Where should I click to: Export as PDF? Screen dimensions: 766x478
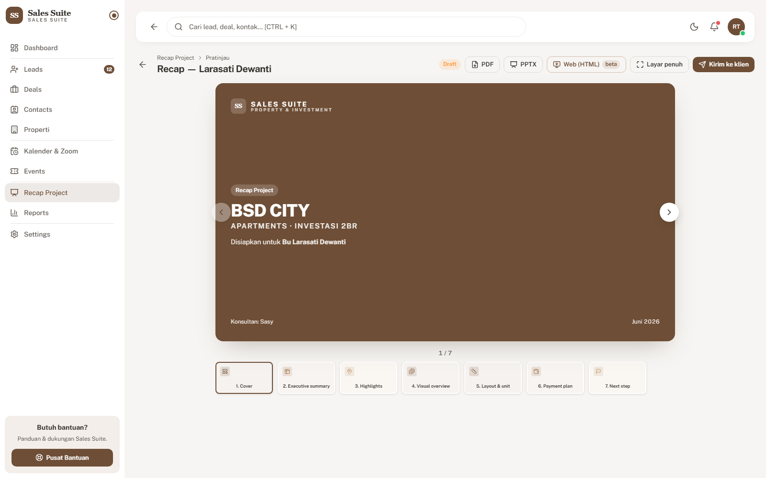pos(482,65)
